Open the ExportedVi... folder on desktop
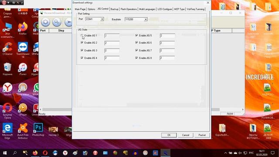The image size is (279, 157). point(222,130)
